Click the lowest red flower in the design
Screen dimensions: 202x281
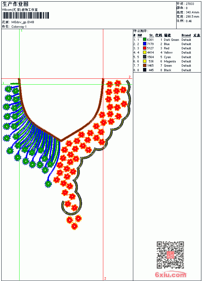click(74, 226)
